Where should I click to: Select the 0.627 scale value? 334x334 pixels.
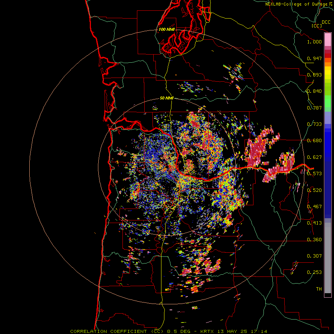[314, 157]
